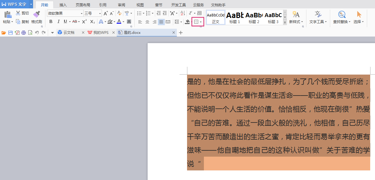This screenshot has width=375, height=180.
Task: Decrease paragraph indent icon
Action: [159, 13]
